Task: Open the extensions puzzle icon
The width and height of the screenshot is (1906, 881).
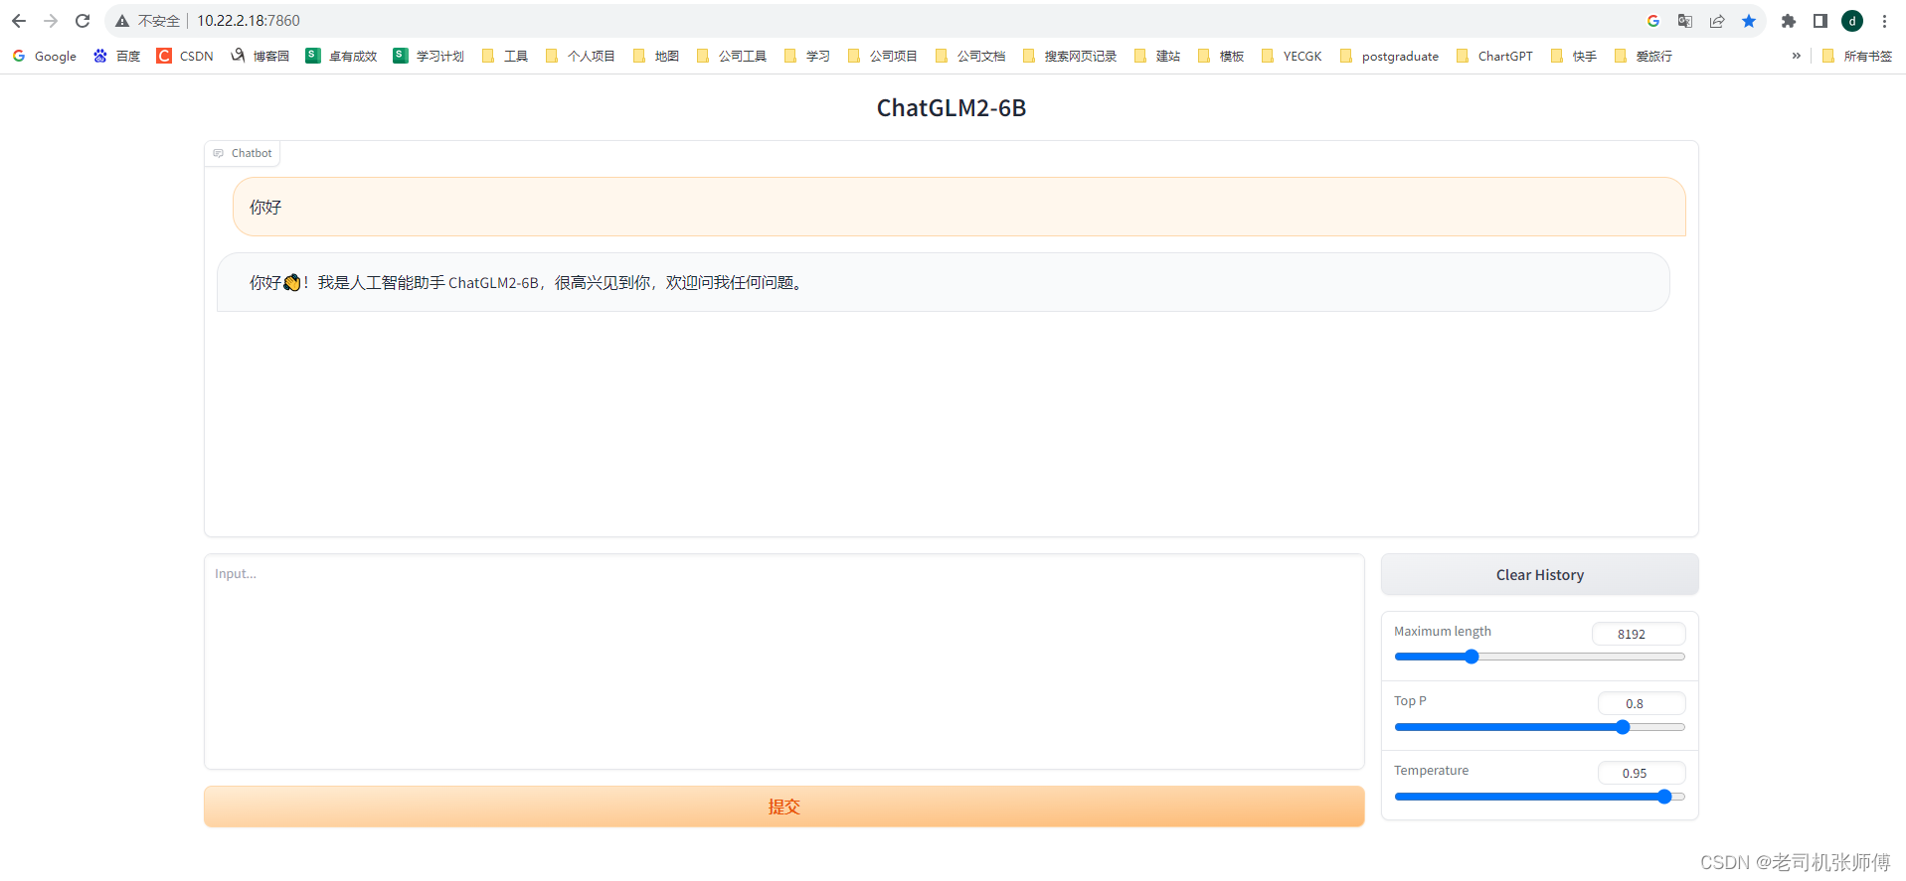Action: tap(1789, 21)
